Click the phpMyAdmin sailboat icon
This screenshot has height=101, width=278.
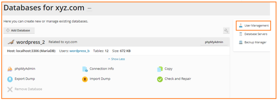[x=10, y=69]
